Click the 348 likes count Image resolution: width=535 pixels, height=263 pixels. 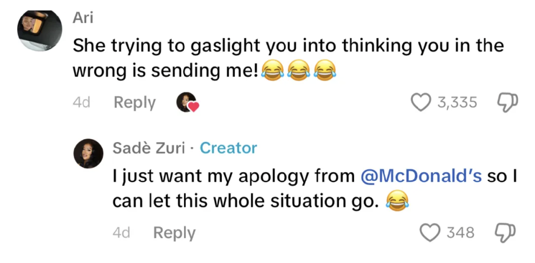(x=461, y=233)
